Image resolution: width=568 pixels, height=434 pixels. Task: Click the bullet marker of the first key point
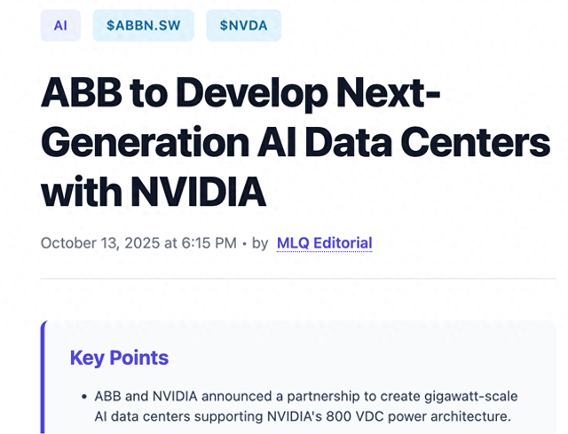tap(83, 396)
